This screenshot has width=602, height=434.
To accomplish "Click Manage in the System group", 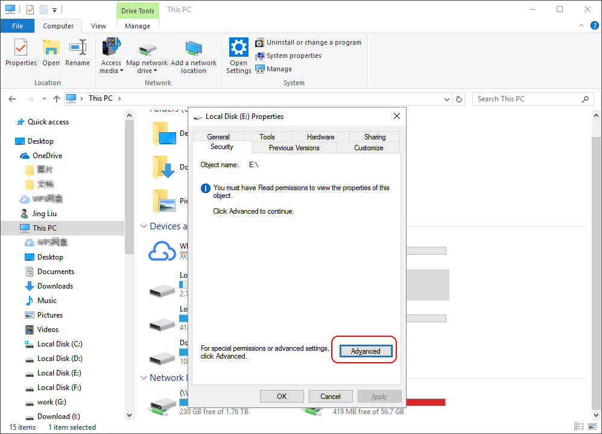I will 274,69.
